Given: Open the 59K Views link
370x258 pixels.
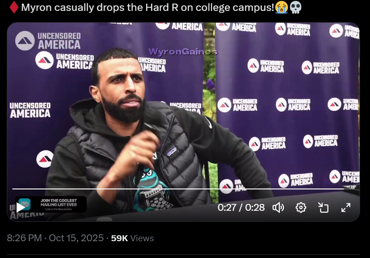Looking at the screenshot, I should point(132,238).
